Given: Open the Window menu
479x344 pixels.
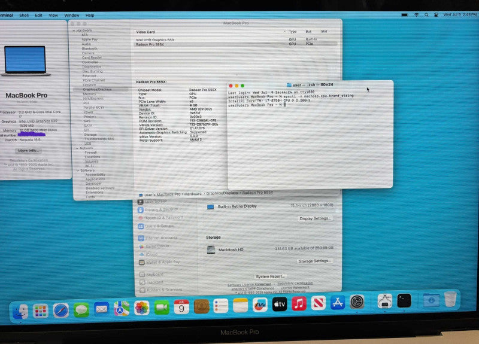Looking at the screenshot, I should click(71, 16).
